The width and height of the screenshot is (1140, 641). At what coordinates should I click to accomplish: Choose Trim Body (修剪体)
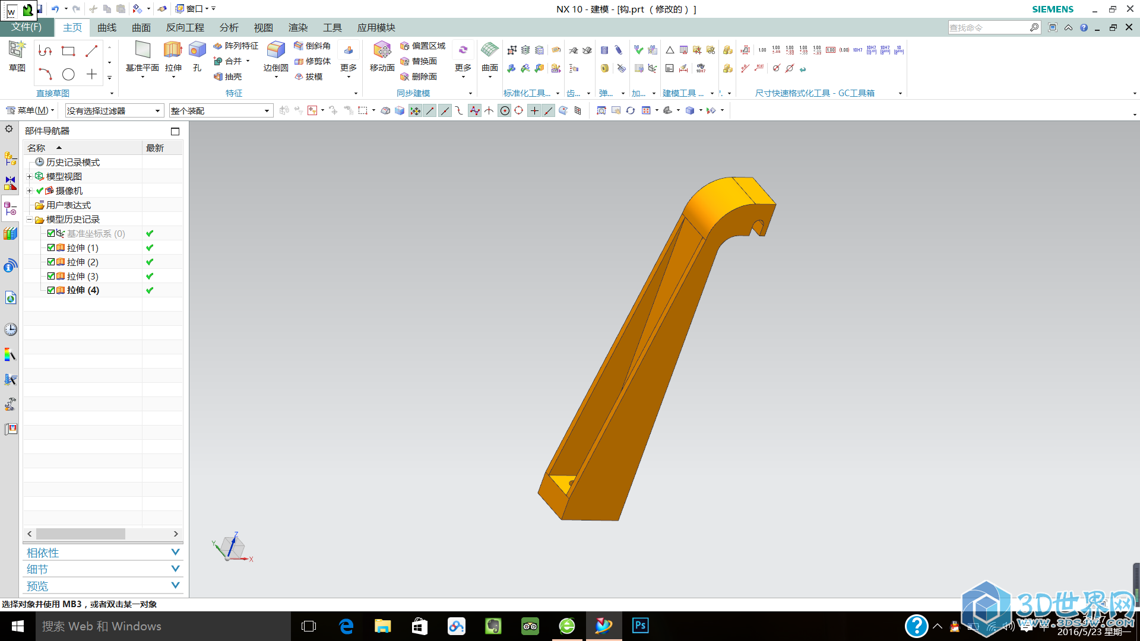312,61
